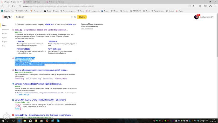Open the Edge Hub icon
Viewport: 218px width, 123px height.
point(200,6)
